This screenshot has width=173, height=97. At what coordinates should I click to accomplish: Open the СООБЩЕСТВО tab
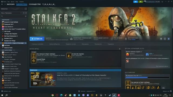tap(35, 4)
